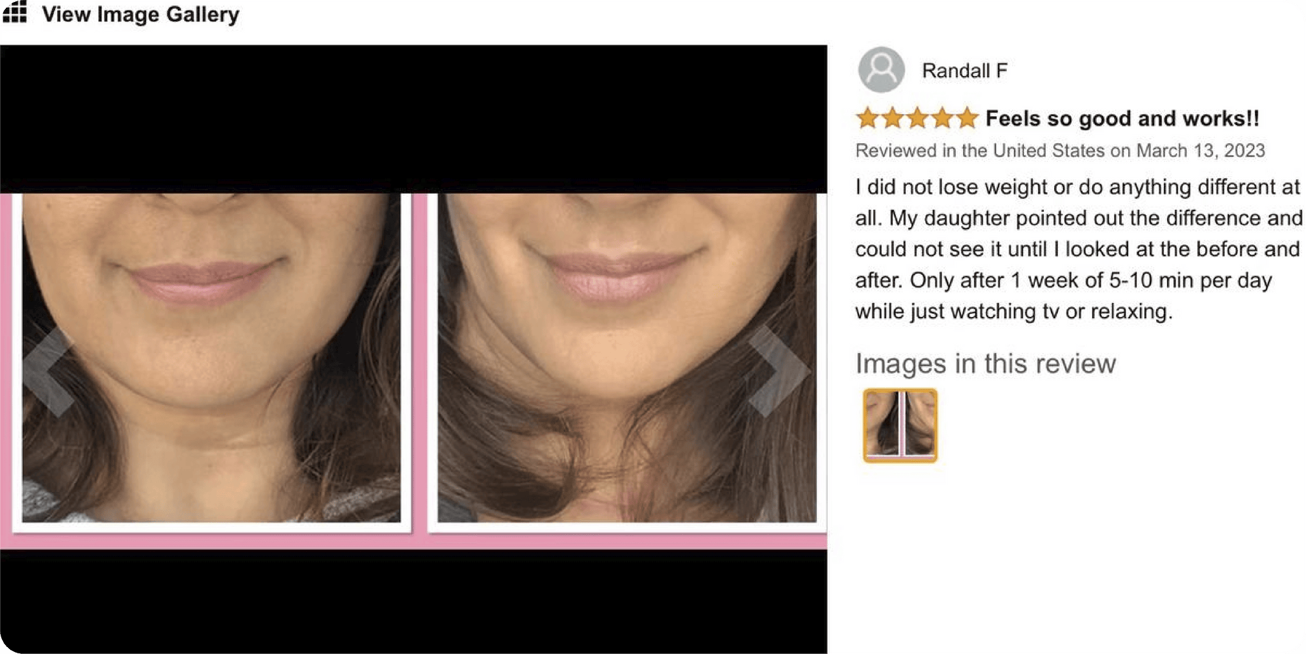Click Randall F's profile avatar icon
Viewport: 1306px width, 654px height.
click(881, 70)
